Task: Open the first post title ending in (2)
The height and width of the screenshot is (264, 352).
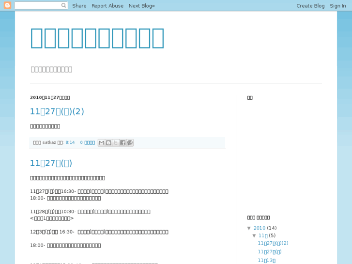Action: click(x=57, y=111)
